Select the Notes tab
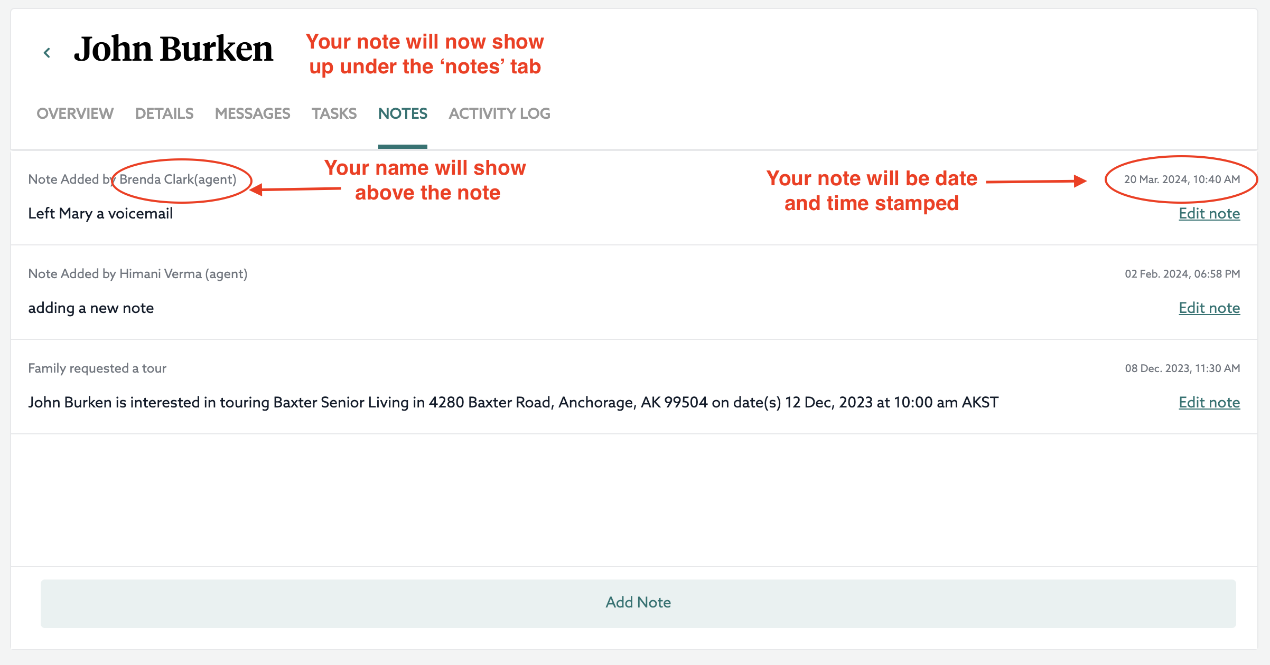This screenshot has height=665, width=1270. point(402,113)
